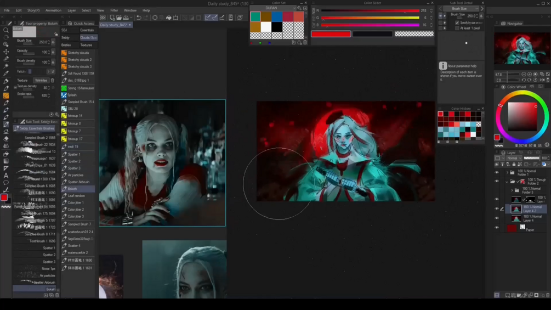551x310 pixels.
Task: Toggle 'Specify by size on screen' checkbox
Action: tap(457, 22)
